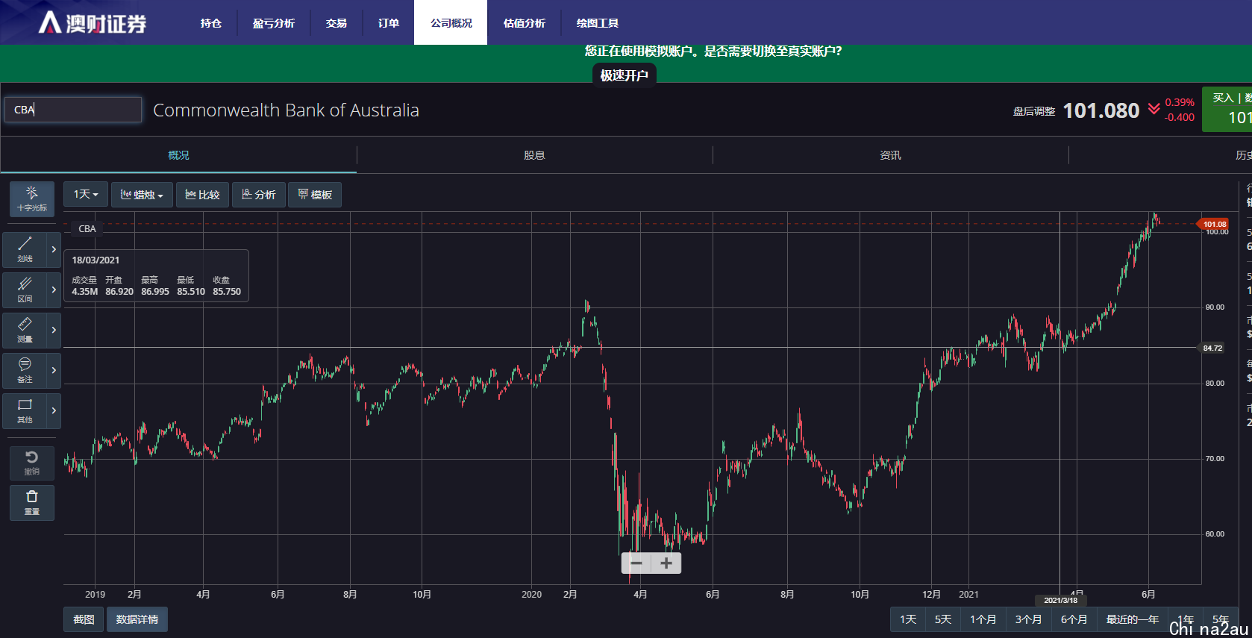Expand the annotation (备注) tool options

[x=54, y=370]
